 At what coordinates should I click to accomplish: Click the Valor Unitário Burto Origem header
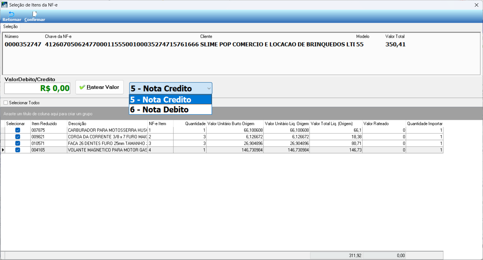[x=235, y=124]
